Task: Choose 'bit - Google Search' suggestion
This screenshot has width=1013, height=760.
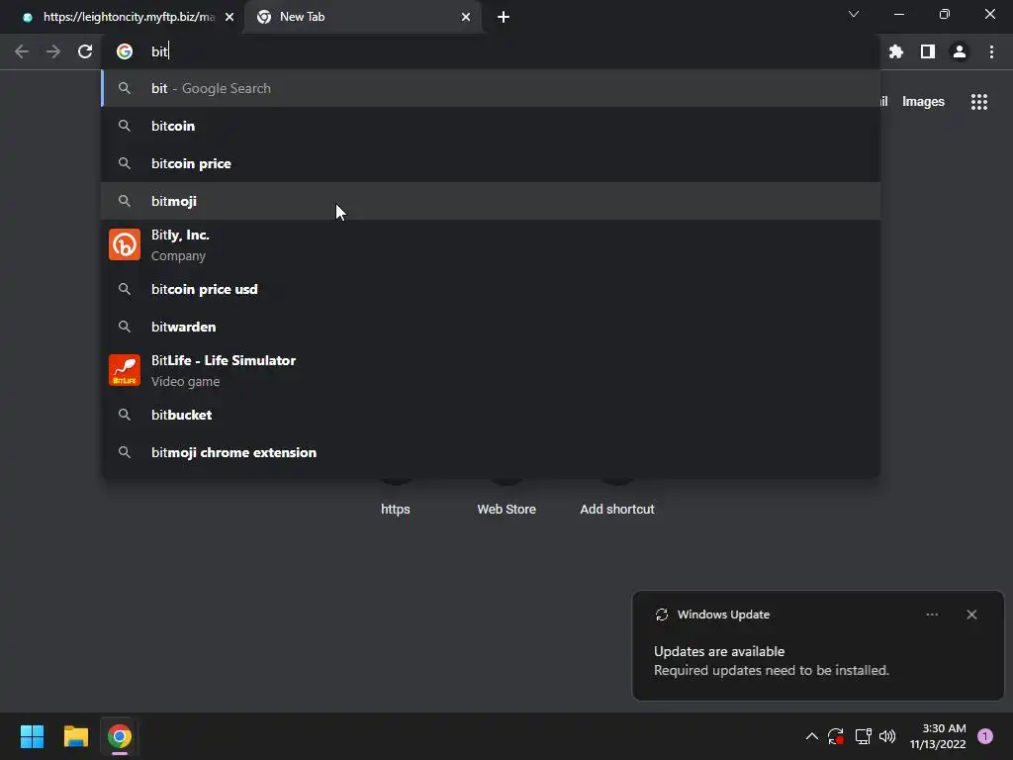Action: point(491,88)
